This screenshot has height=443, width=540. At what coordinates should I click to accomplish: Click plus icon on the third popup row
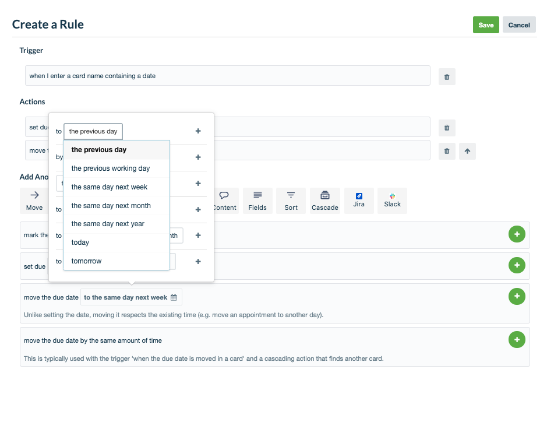point(198,183)
